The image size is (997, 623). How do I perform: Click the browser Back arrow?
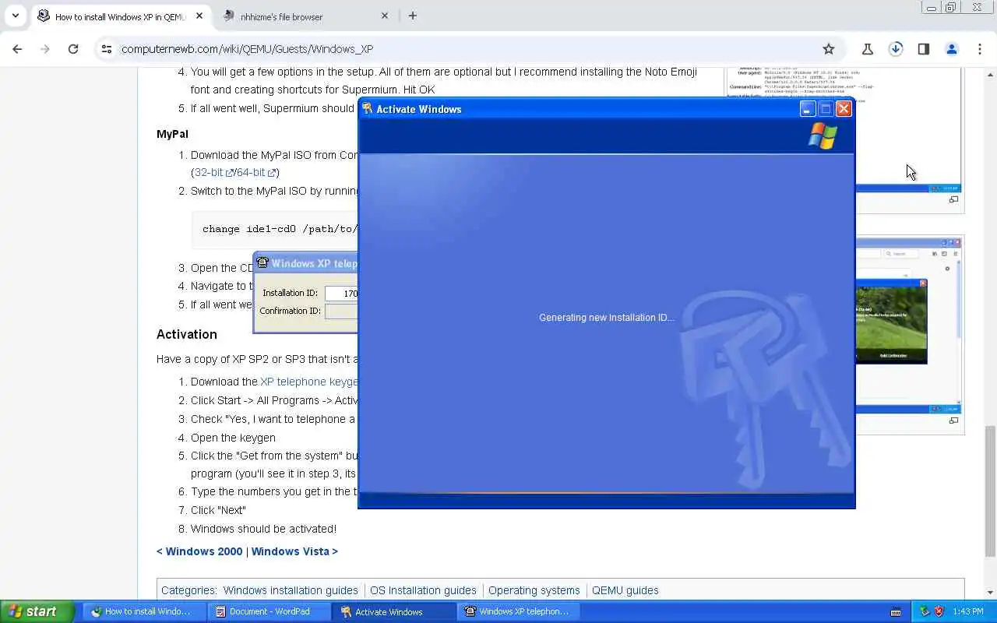17,48
